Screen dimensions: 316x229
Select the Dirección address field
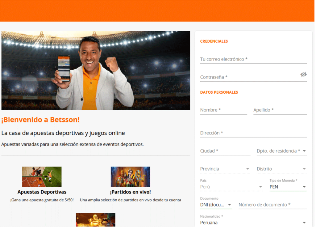click(x=253, y=133)
